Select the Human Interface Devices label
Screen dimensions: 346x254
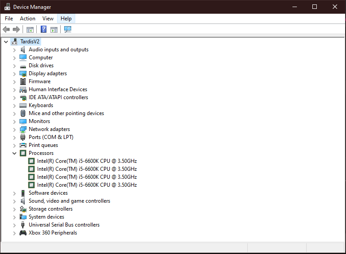(x=58, y=89)
